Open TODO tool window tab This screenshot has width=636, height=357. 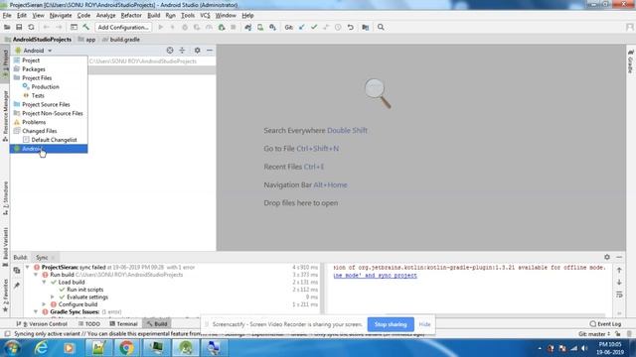click(88, 324)
